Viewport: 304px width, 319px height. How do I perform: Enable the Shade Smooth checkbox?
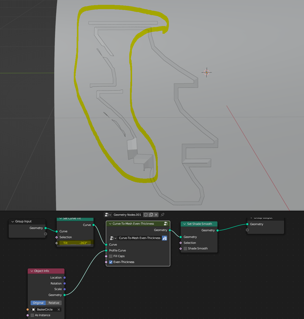click(x=185, y=248)
